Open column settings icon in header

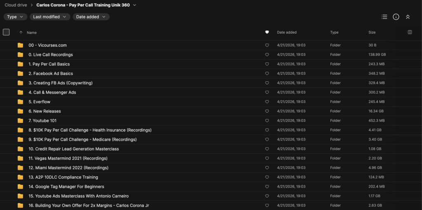[410, 32]
